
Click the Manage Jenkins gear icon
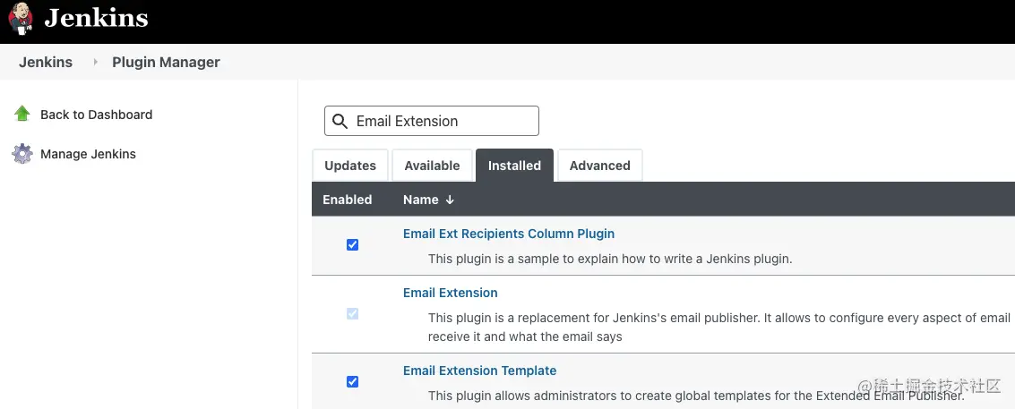click(22, 154)
